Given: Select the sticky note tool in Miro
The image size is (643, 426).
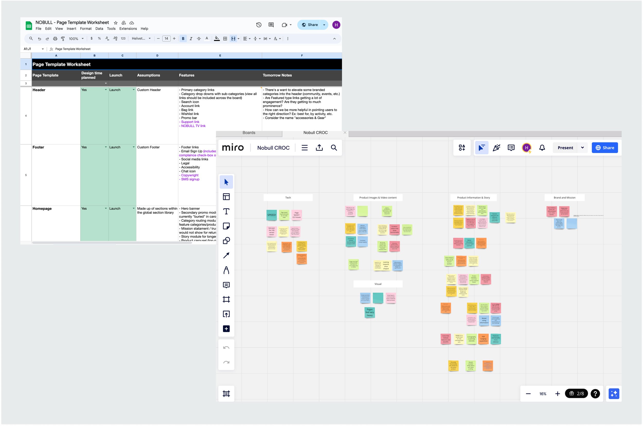Looking at the screenshot, I should (226, 226).
